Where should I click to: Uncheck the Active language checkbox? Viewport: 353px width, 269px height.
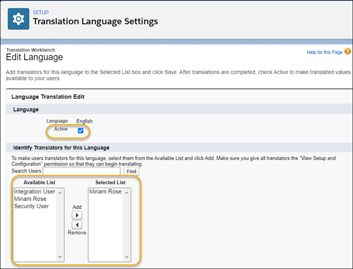pyautogui.click(x=81, y=130)
